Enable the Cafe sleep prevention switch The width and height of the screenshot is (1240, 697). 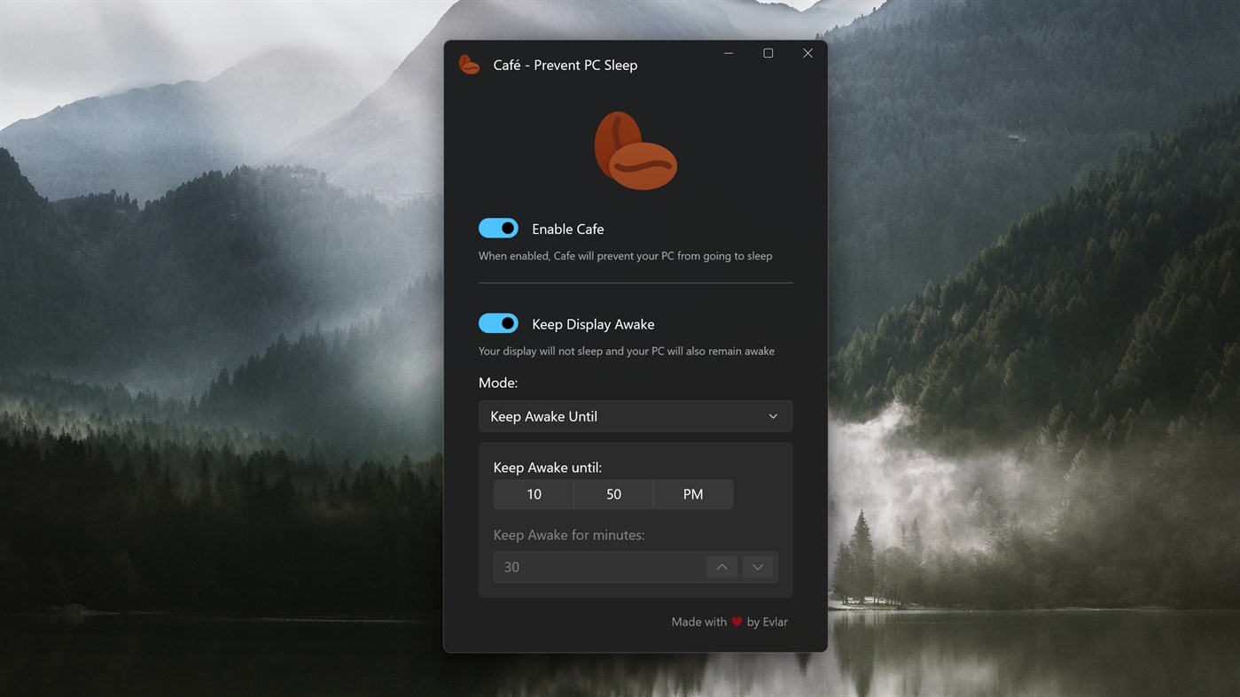tap(498, 228)
